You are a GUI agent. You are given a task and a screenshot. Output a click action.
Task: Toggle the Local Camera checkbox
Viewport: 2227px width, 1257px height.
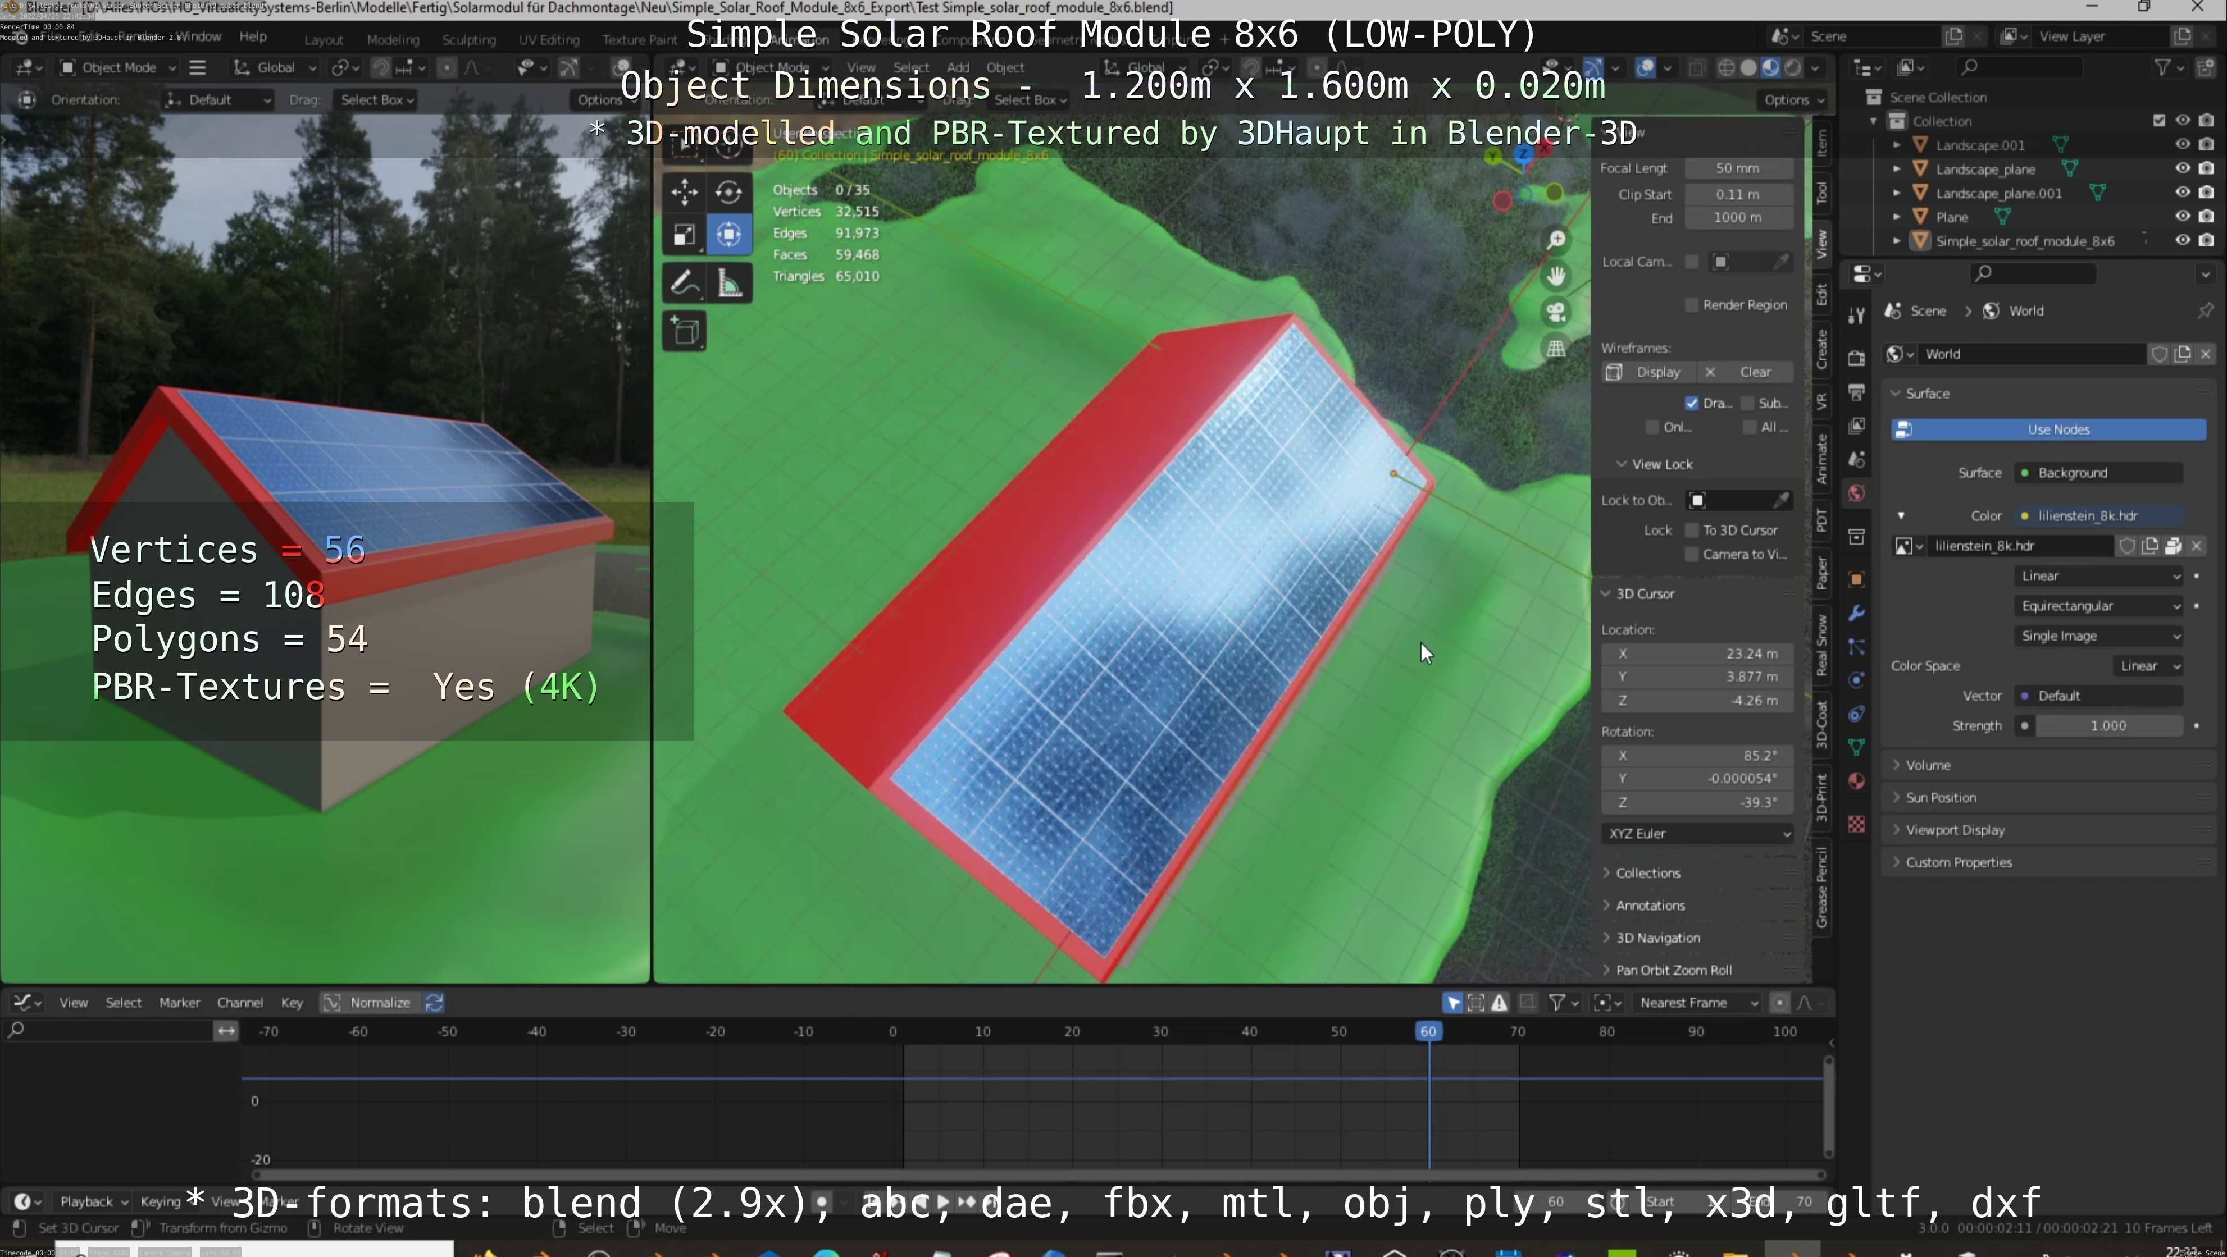(x=1692, y=262)
